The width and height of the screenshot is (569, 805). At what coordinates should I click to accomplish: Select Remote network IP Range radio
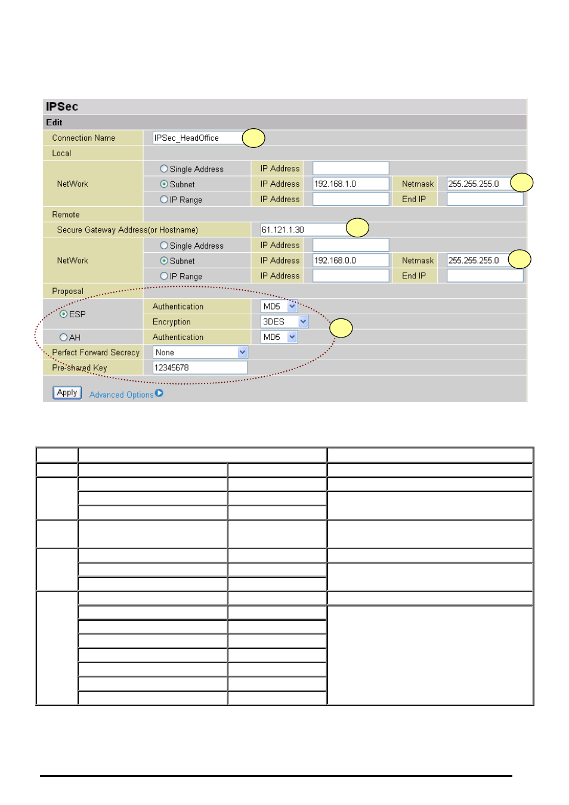164,276
